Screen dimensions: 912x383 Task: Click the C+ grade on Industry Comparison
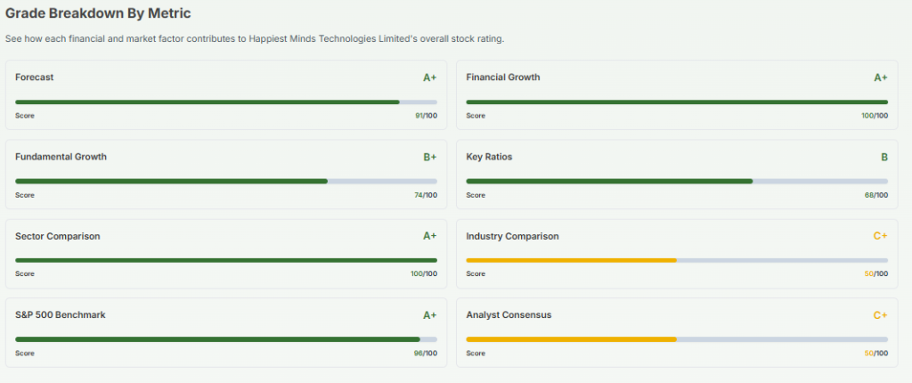(x=880, y=237)
